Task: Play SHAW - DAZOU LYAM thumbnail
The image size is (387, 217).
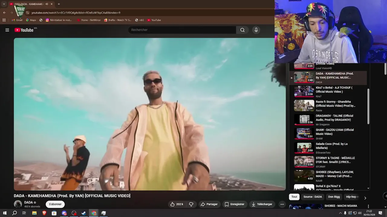Action: click(x=304, y=134)
